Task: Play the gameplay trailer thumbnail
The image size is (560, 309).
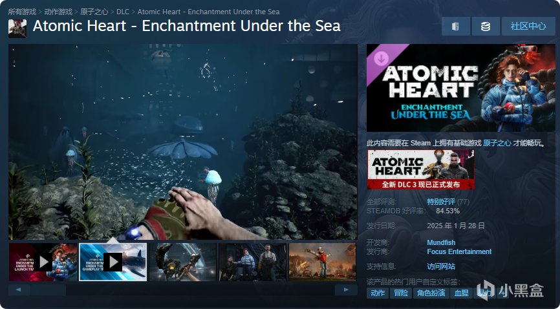Action: click(113, 262)
